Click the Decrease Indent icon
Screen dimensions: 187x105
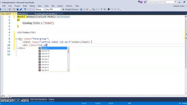click(x=101, y=9)
